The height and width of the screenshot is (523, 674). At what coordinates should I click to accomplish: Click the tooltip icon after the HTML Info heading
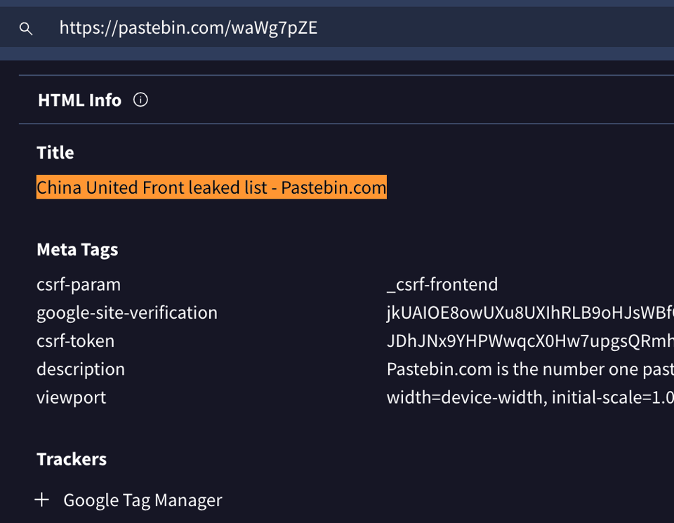click(x=140, y=100)
